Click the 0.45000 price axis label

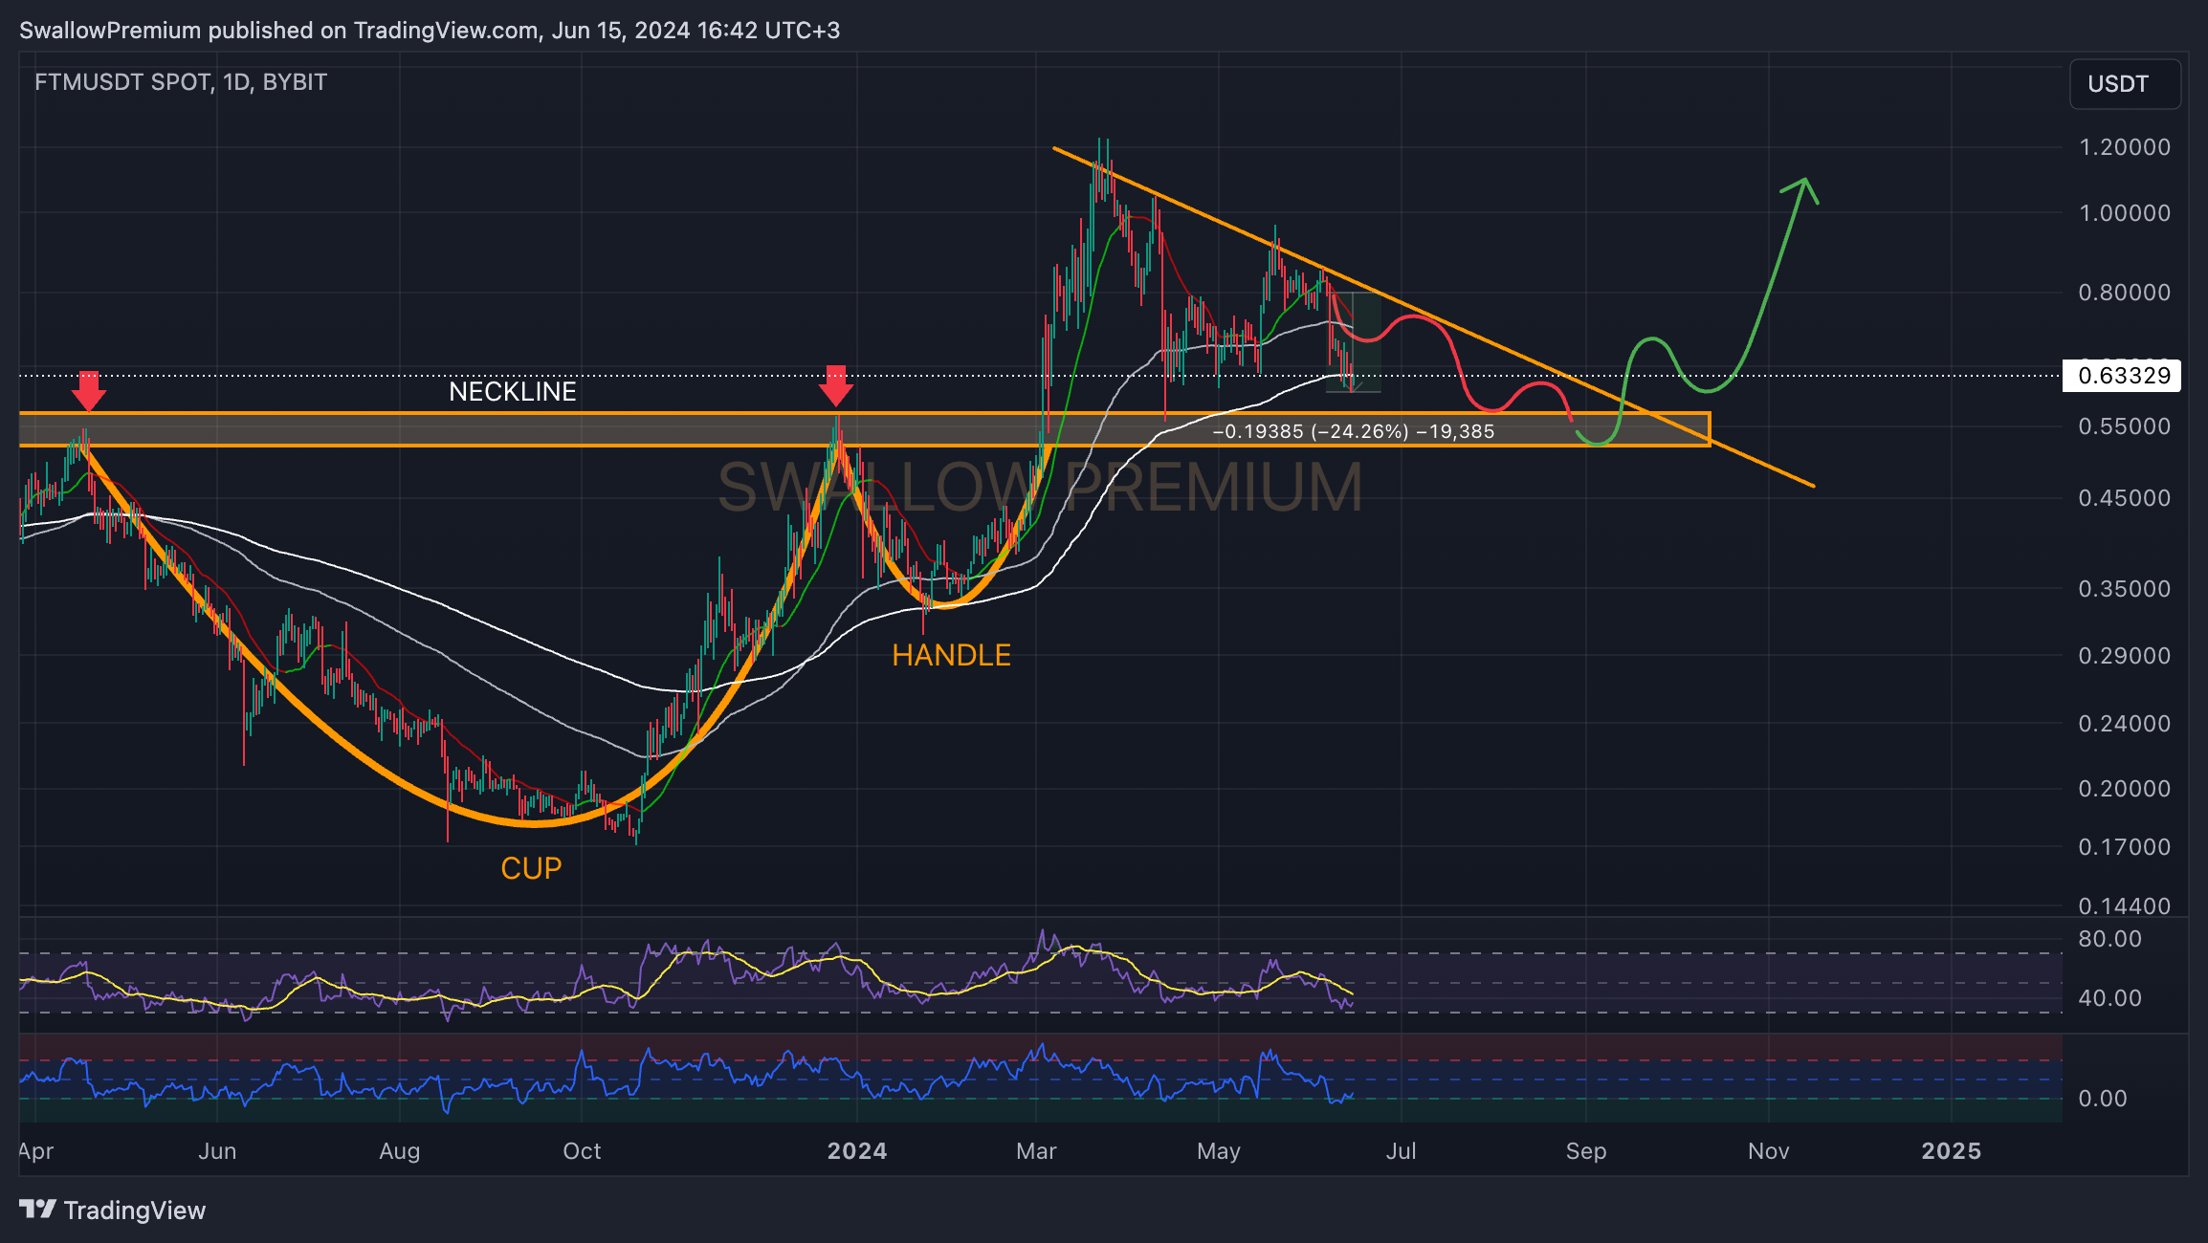2125,498
